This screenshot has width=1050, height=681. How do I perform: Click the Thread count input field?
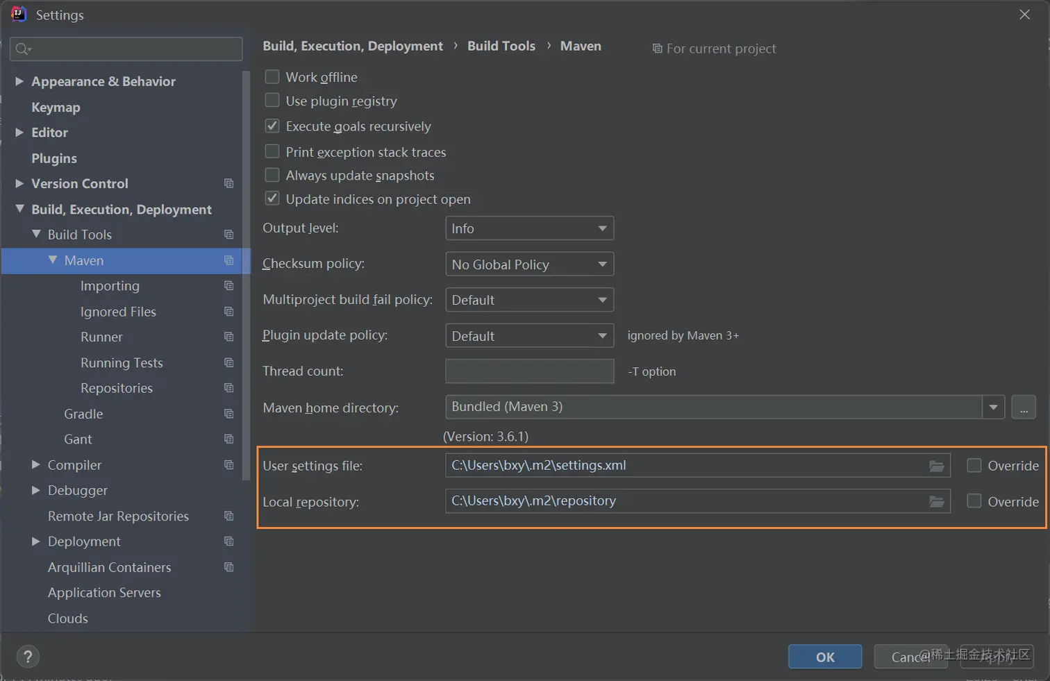click(529, 371)
